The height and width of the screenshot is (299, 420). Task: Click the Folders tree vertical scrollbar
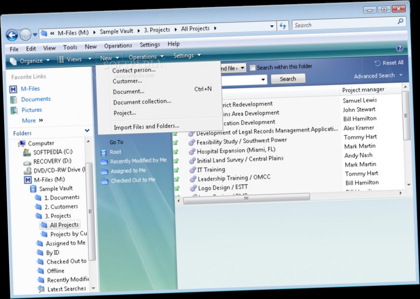tap(90, 211)
